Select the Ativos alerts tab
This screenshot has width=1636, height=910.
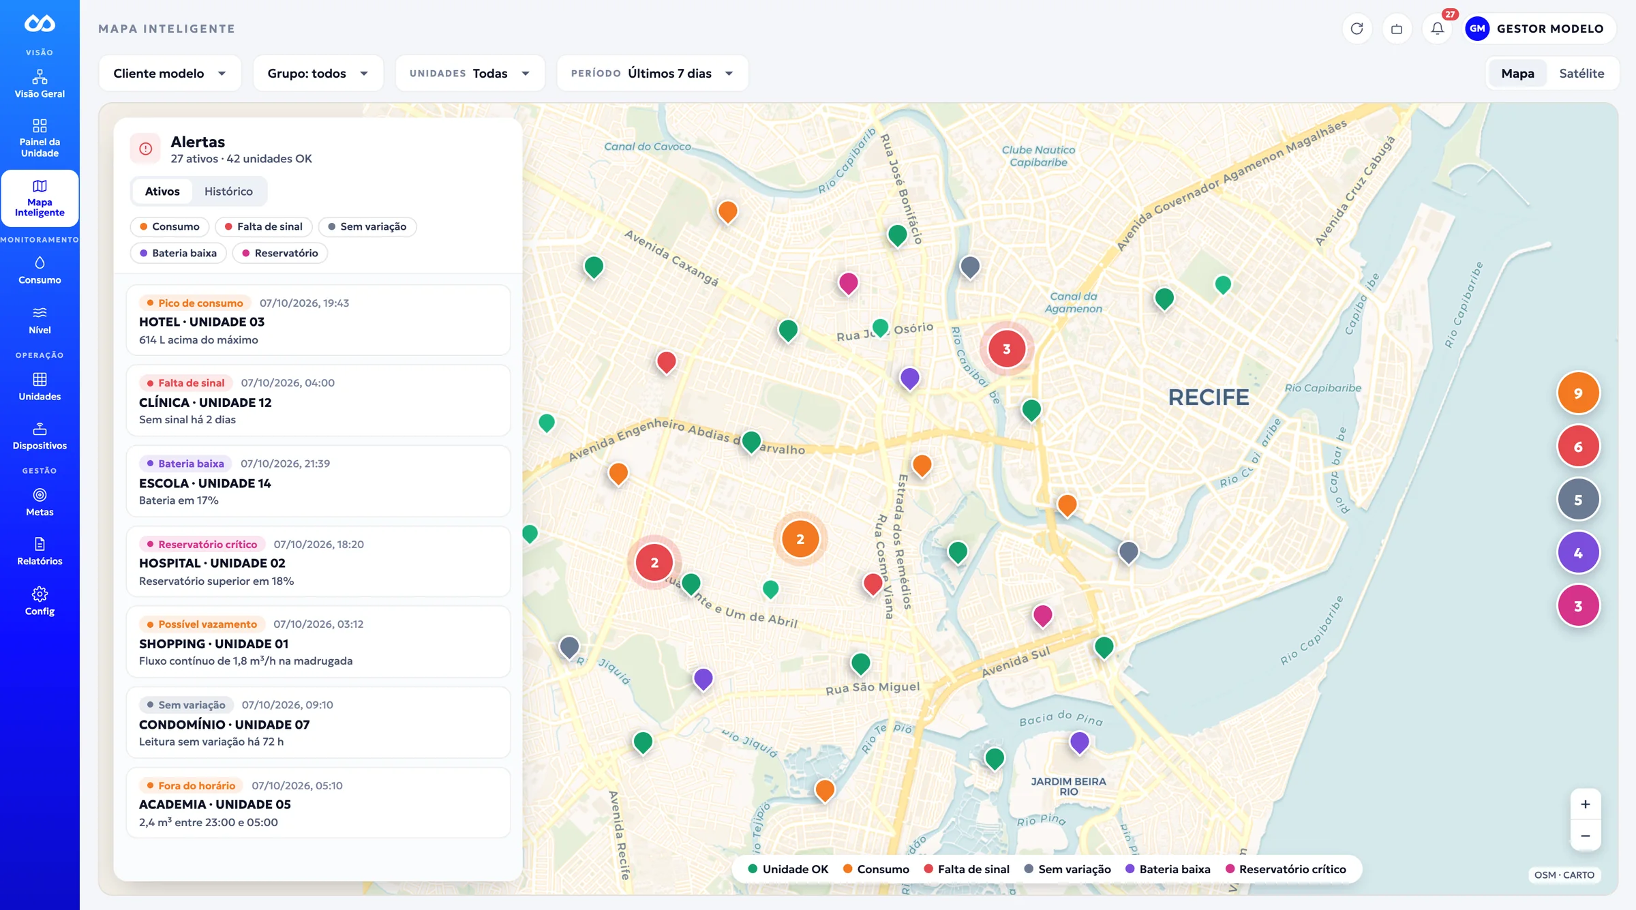162,192
